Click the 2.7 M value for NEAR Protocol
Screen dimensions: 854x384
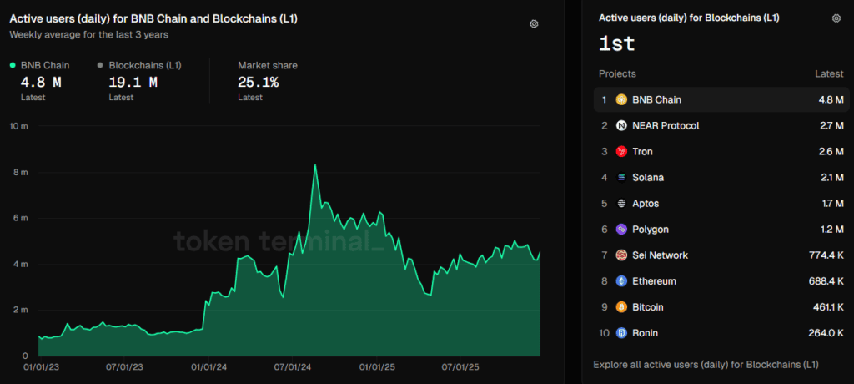(x=831, y=126)
